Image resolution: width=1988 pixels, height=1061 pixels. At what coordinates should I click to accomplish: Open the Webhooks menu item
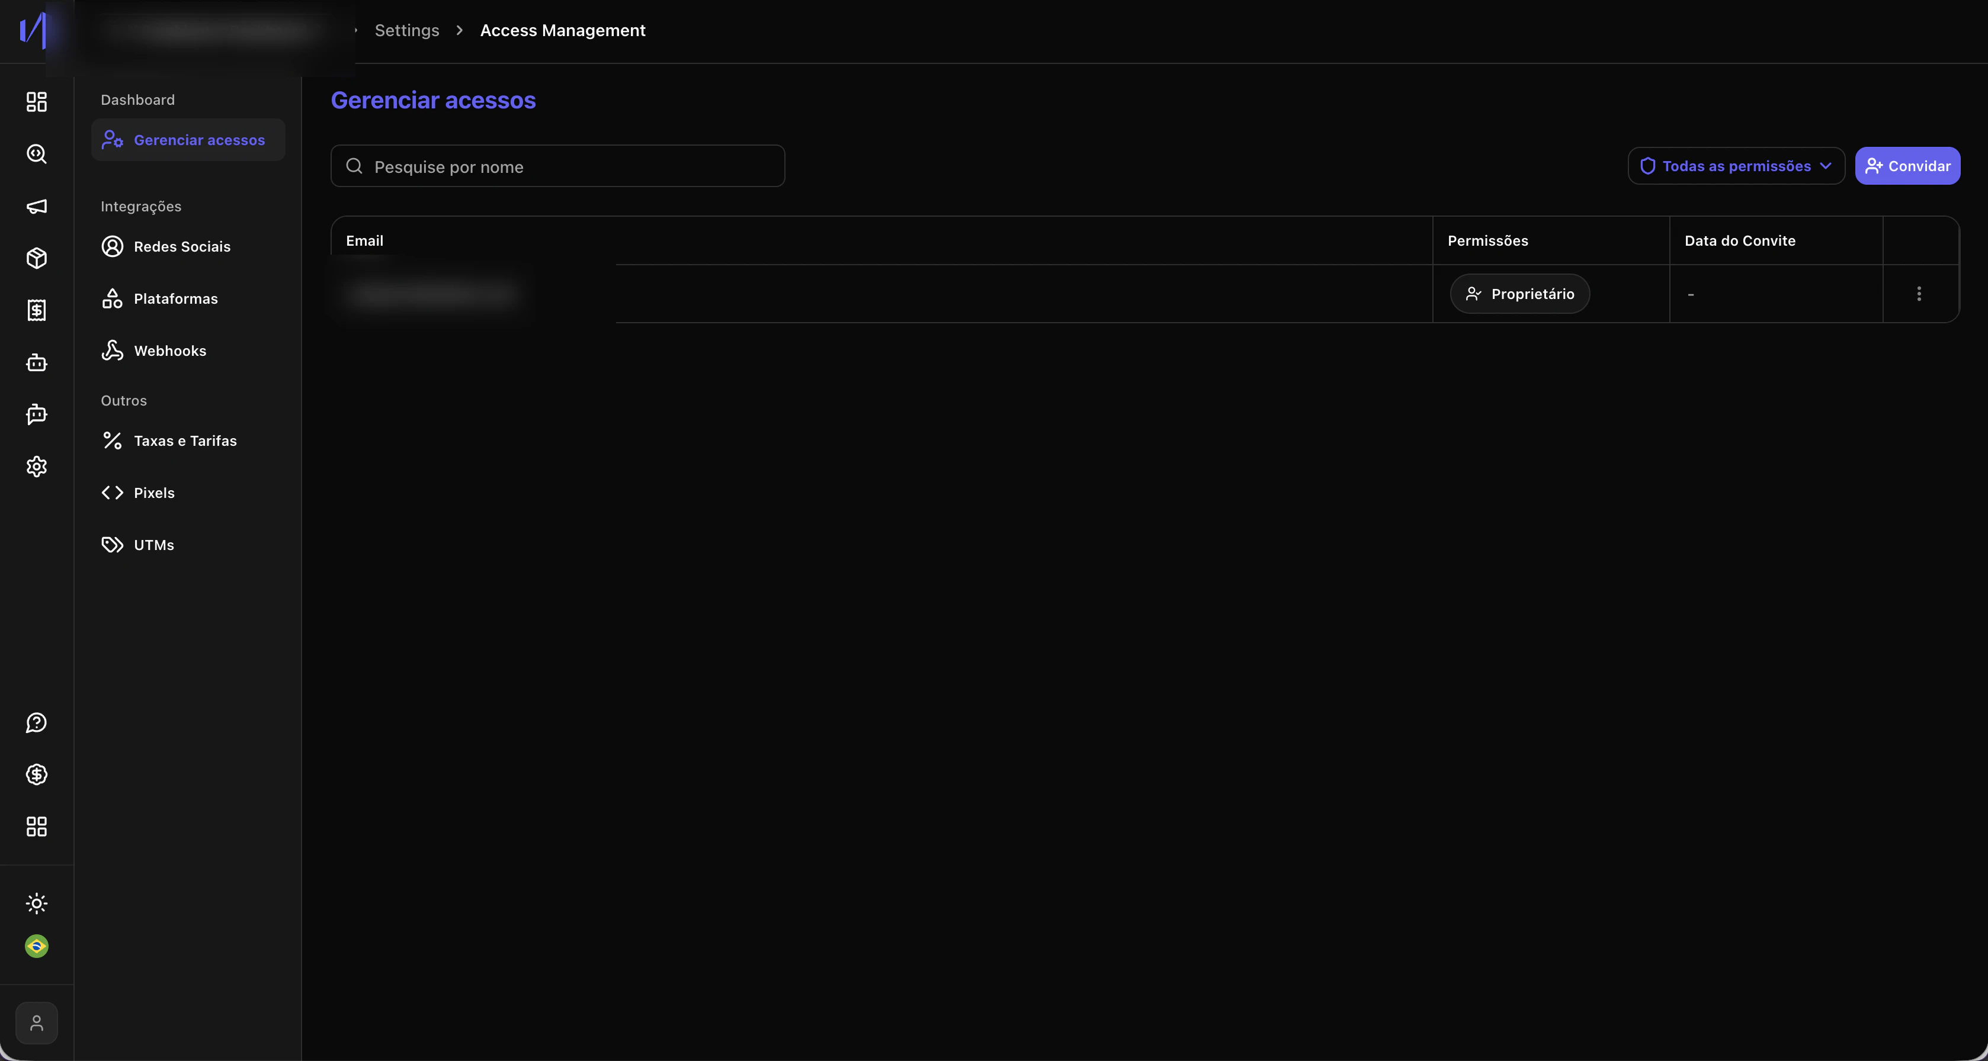pyautogui.click(x=170, y=351)
